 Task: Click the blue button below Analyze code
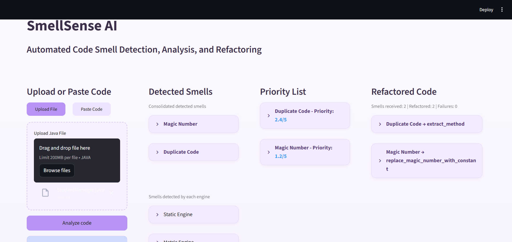(x=77, y=240)
